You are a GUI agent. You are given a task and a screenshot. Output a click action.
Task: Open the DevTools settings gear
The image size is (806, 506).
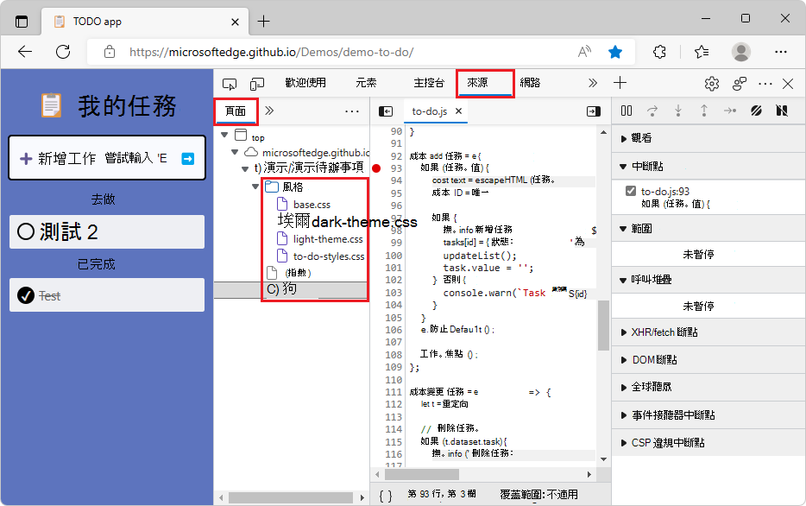[712, 83]
